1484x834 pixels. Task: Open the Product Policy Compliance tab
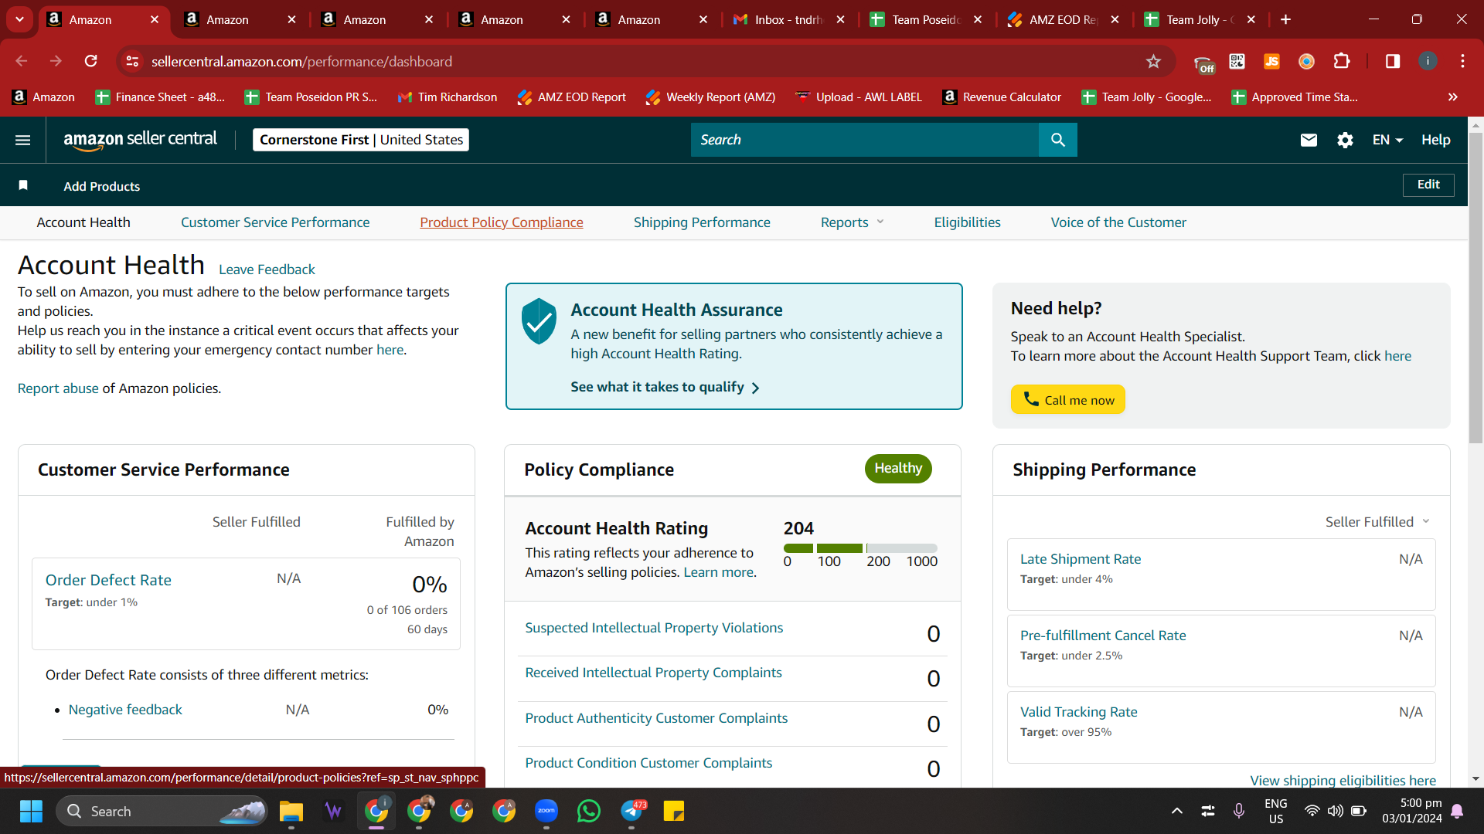tap(502, 222)
